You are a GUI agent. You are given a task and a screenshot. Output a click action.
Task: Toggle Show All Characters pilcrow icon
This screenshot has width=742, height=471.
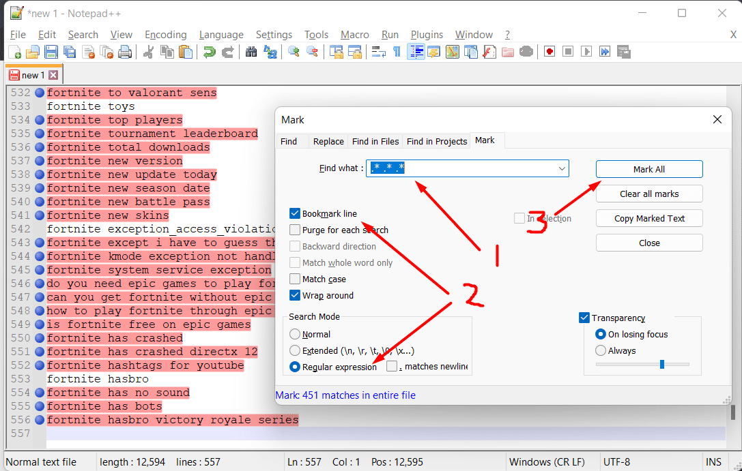(397, 52)
